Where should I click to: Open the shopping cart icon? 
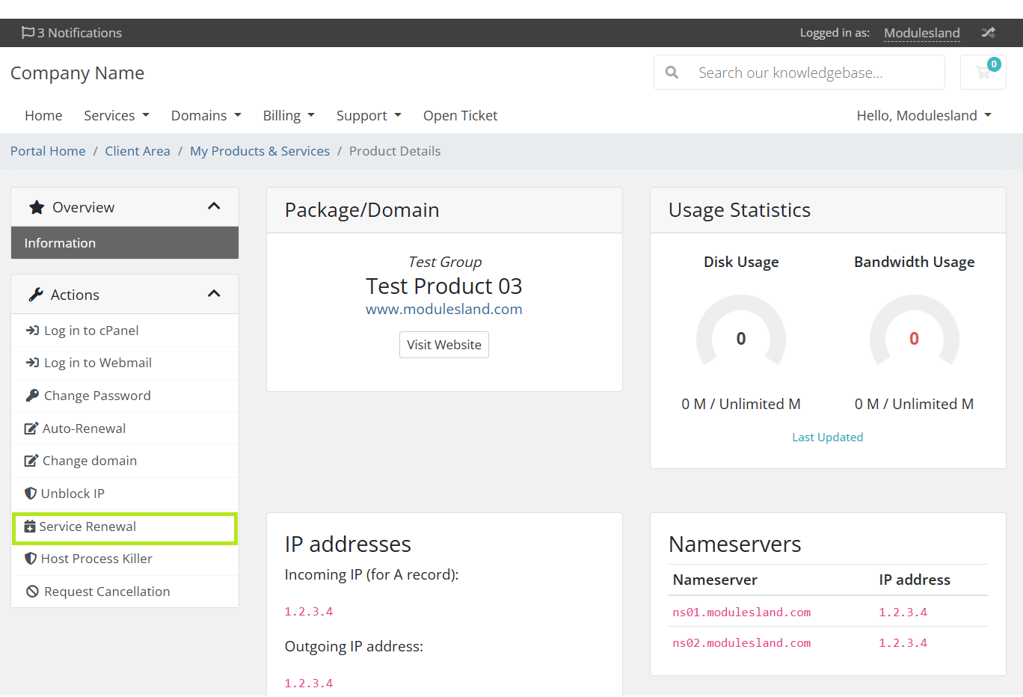(x=983, y=73)
